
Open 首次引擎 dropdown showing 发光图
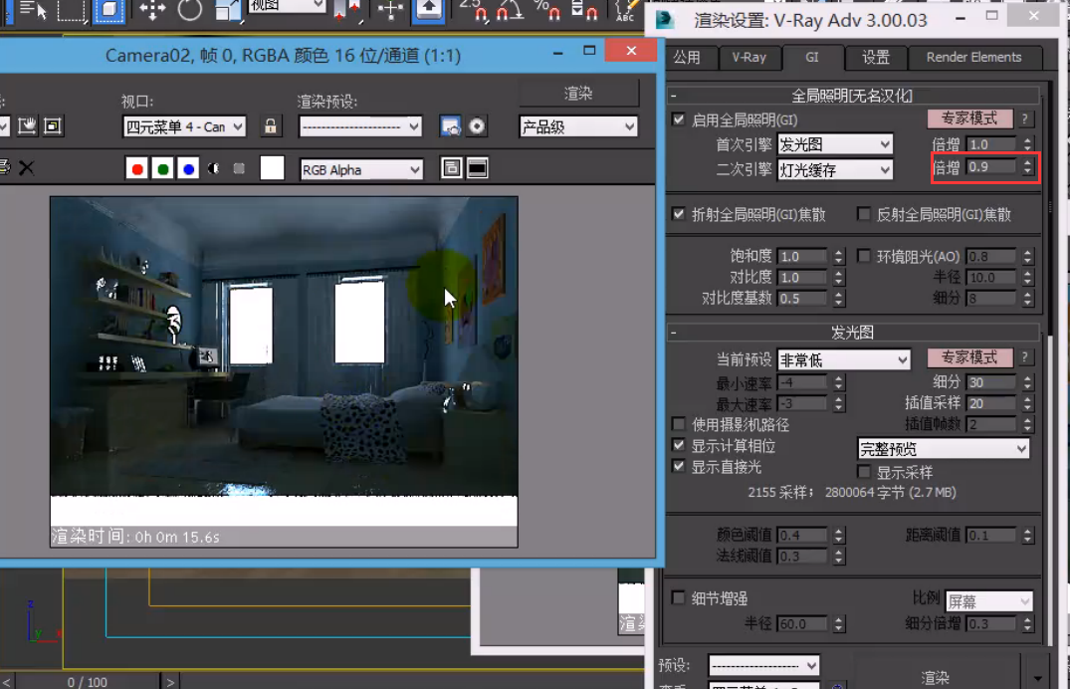pyautogui.click(x=835, y=144)
